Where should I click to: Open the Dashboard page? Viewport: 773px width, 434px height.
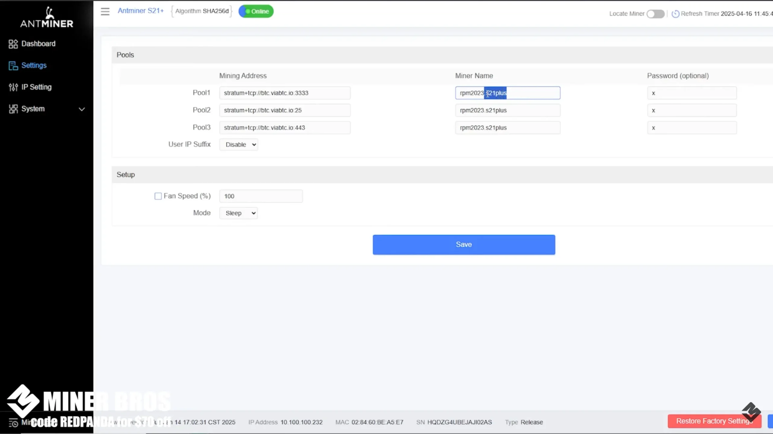(38, 44)
